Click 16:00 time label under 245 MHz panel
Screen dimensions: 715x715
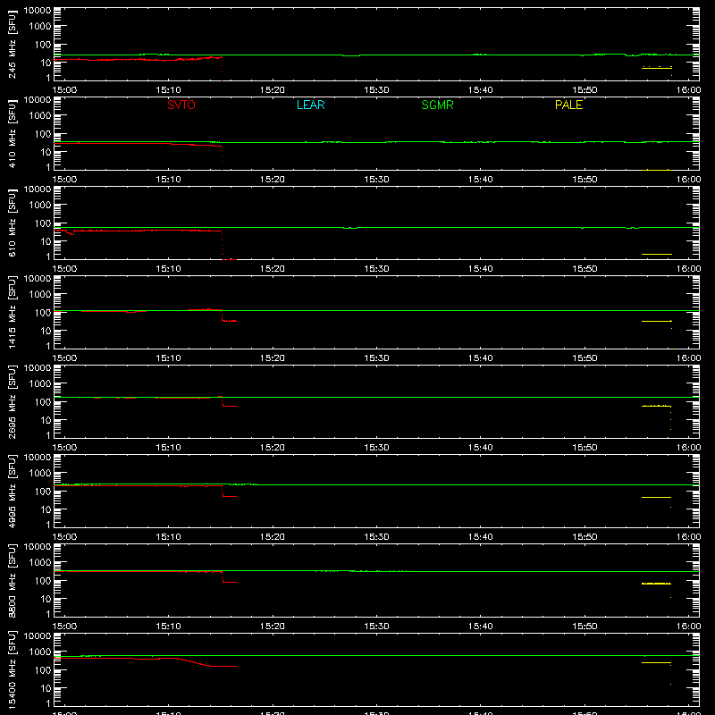(688, 90)
